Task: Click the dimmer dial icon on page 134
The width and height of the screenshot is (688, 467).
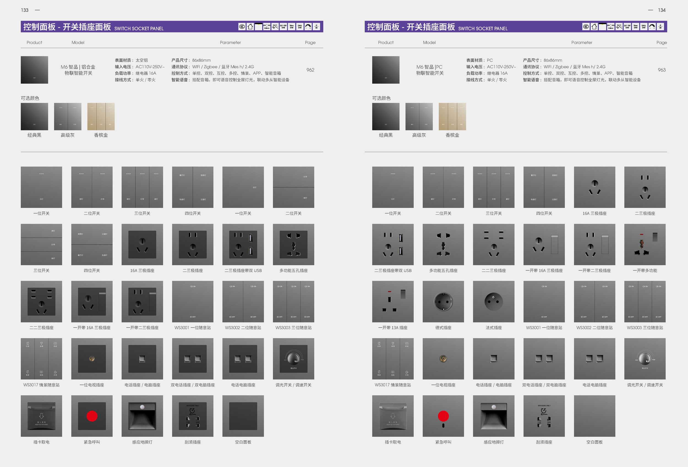Action: point(652,27)
